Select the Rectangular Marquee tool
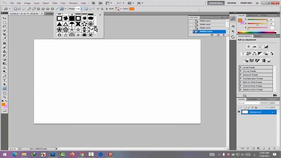This screenshot has height=158, width=281. click(x=4, y=22)
